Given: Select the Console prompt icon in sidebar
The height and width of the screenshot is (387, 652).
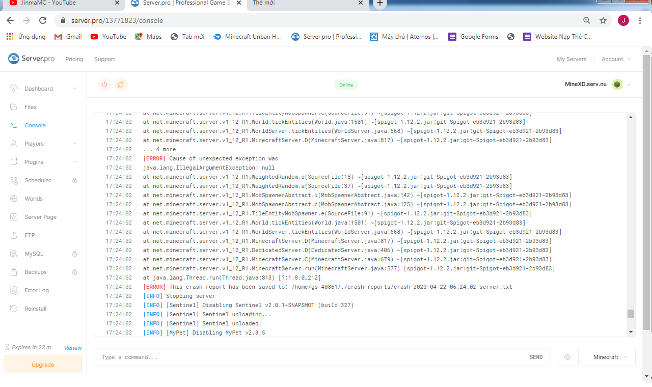Looking at the screenshot, I should pos(14,125).
